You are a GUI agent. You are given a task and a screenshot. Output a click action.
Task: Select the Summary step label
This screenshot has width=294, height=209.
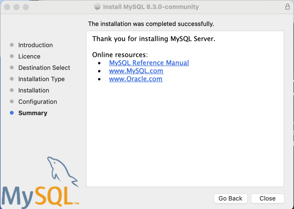[33, 113]
